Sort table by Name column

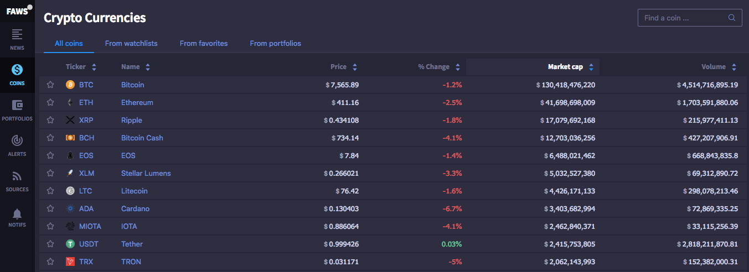tap(136, 67)
